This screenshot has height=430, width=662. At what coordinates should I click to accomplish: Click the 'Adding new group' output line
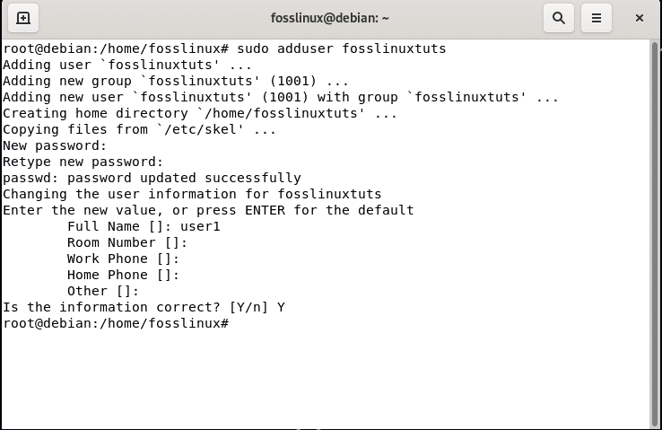click(176, 81)
